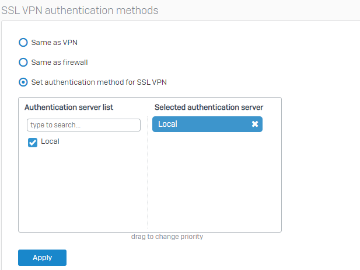Choose the Same as firewall radio option
The height and width of the screenshot is (270, 360).
[23, 62]
